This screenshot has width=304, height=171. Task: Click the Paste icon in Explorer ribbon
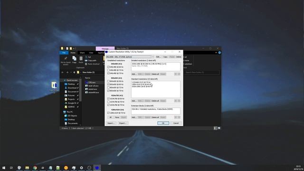pyautogui.click(x=81, y=58)
